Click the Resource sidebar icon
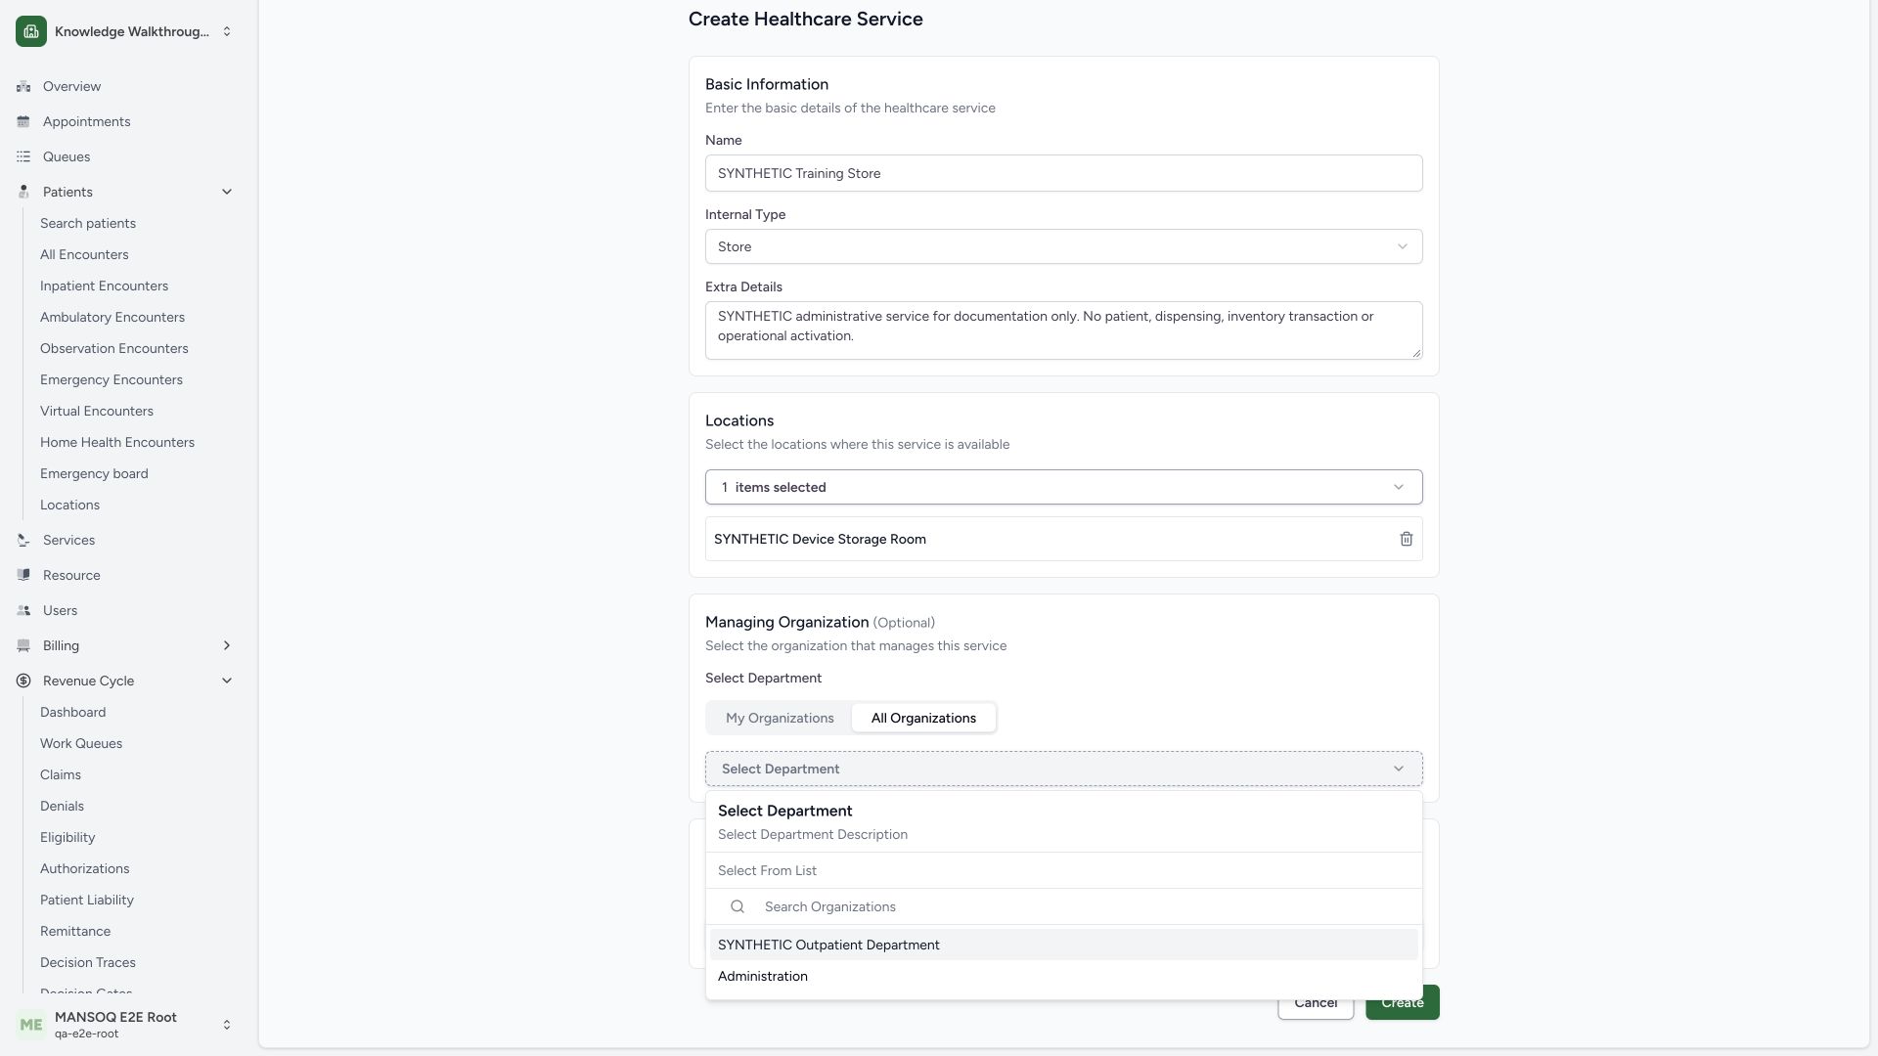Viewport: 1878px width, 1056px height. point(23,575)
